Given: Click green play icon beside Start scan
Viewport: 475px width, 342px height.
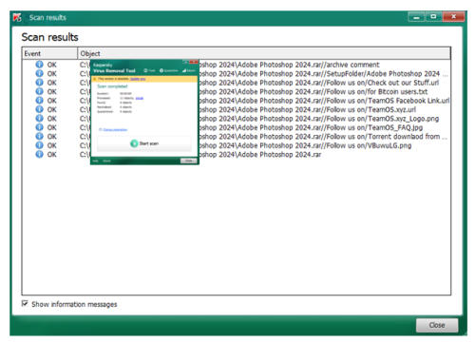Looking at the screenshot, I should pos(134,143).
